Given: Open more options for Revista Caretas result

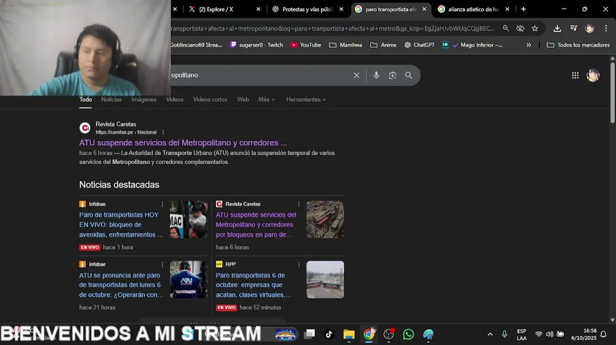Looking at the screenshot, I should [163, 132].
